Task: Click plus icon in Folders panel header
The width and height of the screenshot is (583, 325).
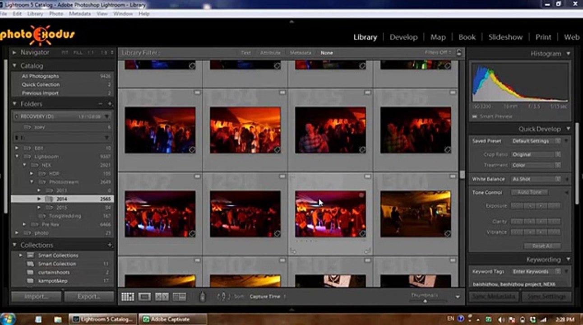Action: tap(110, 104)
